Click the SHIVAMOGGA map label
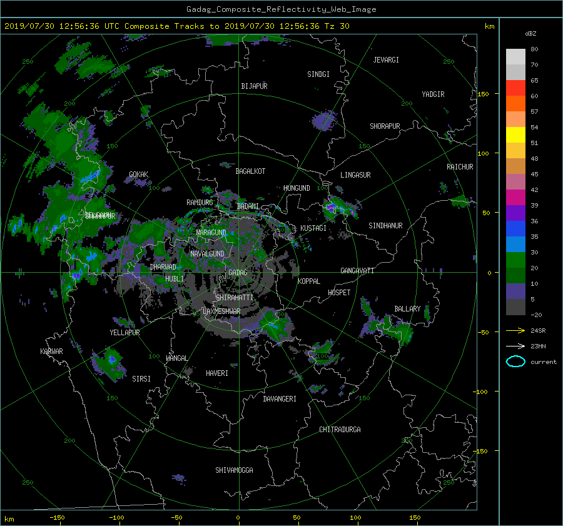The width and height of the screenshot is (563, 526). [x=234, y=470]
